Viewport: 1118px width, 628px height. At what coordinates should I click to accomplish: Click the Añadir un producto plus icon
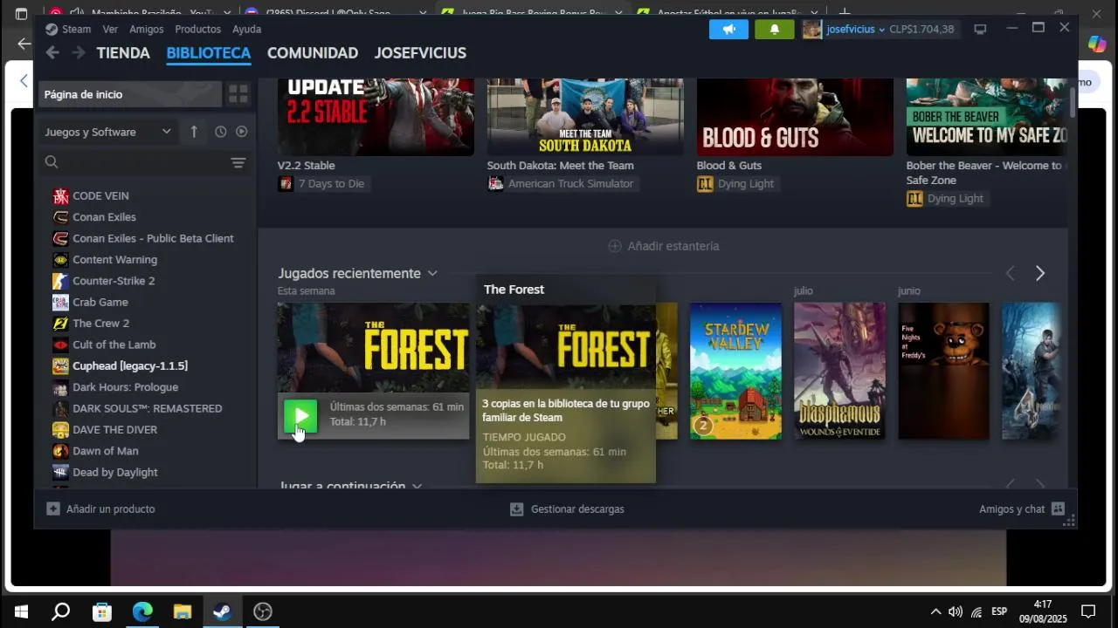(x=53, y=509)
